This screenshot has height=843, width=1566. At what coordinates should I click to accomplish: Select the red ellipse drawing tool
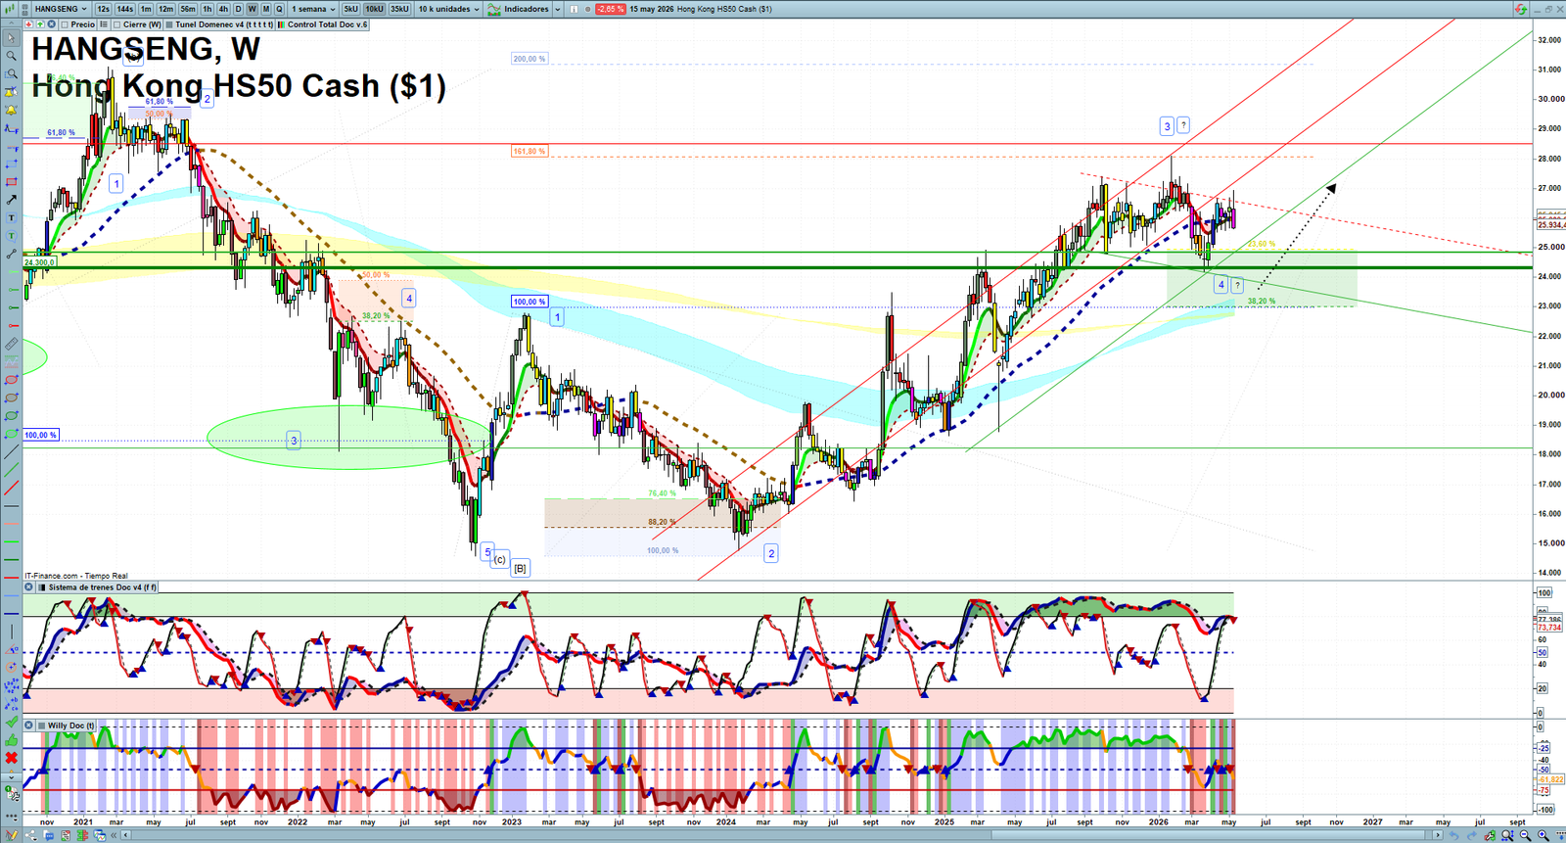11,380
